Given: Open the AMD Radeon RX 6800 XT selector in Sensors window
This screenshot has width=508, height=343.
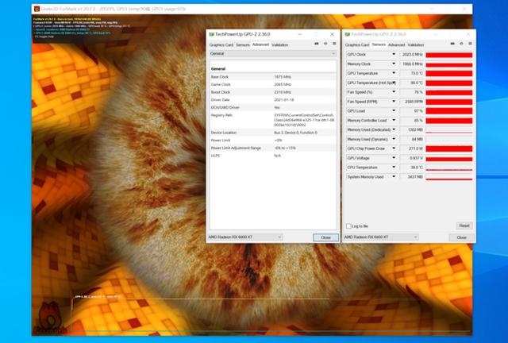Looking at the screenshot, I should 381,237.
